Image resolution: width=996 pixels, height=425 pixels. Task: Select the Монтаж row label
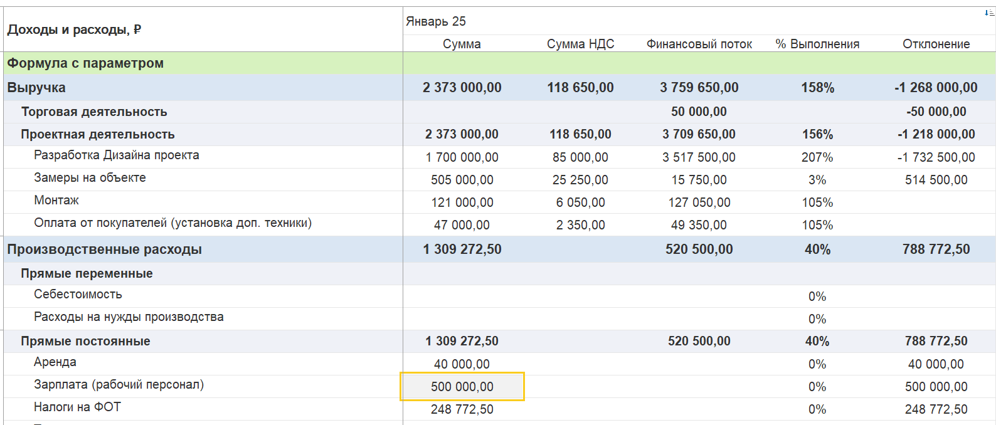56,201
